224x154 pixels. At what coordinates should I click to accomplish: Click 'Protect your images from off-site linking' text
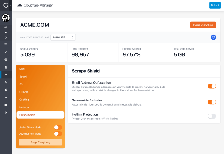tap(95, 119)
